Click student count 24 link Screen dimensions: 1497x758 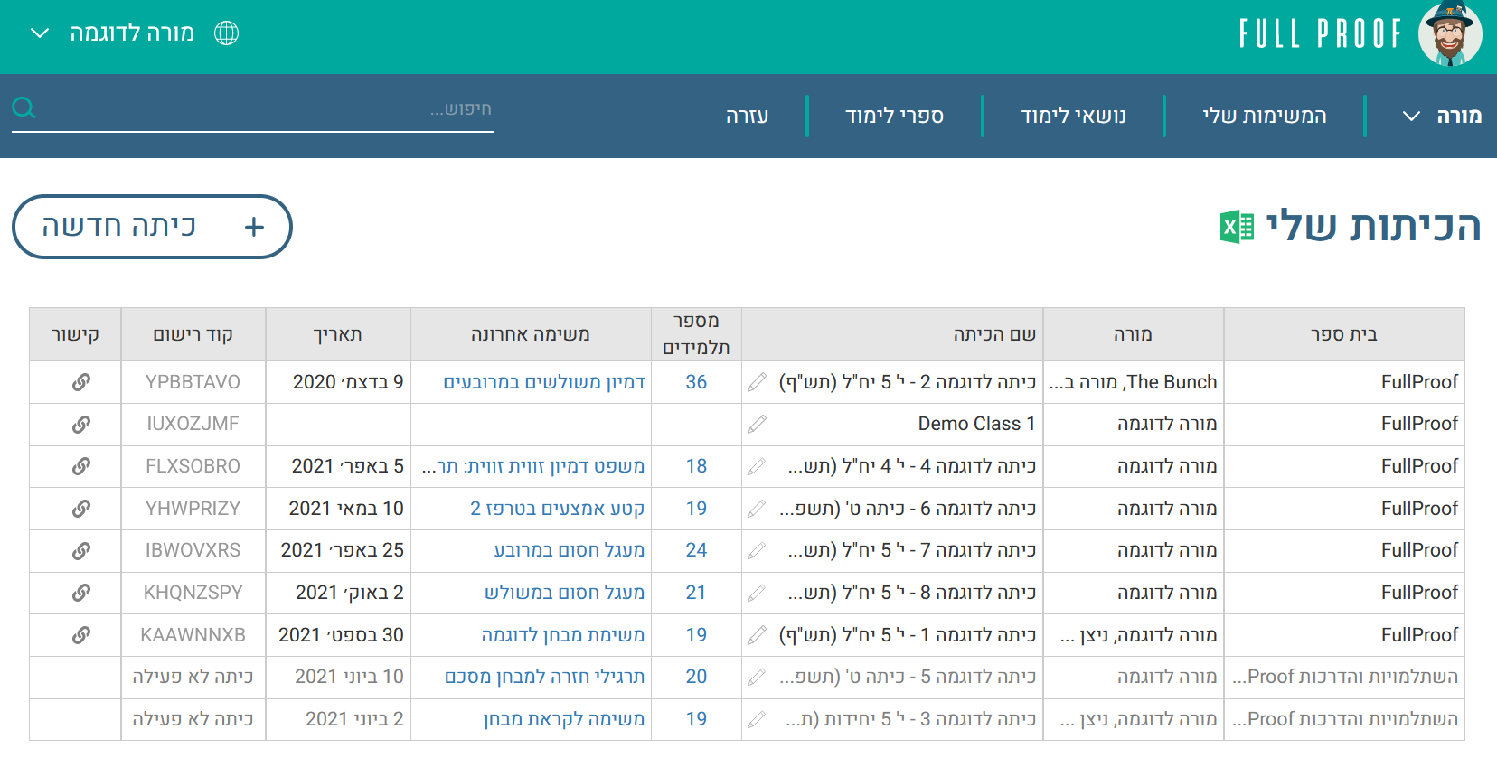pos(696,550)
